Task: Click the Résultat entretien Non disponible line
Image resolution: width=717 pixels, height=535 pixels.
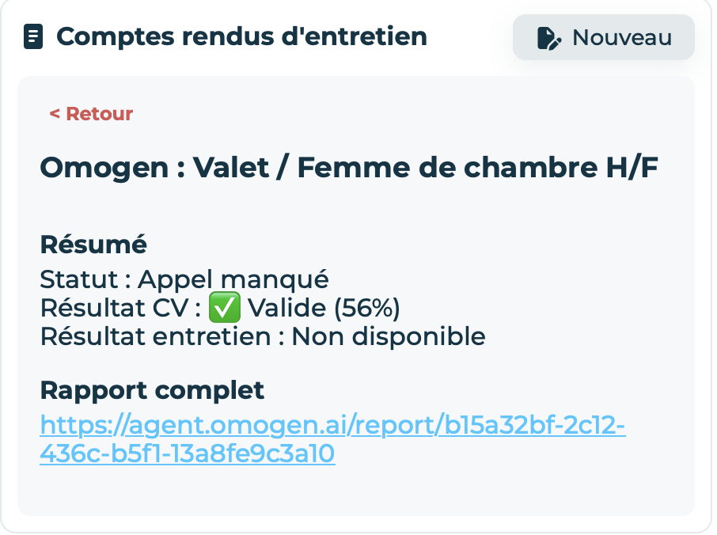Action: (262, 336)
